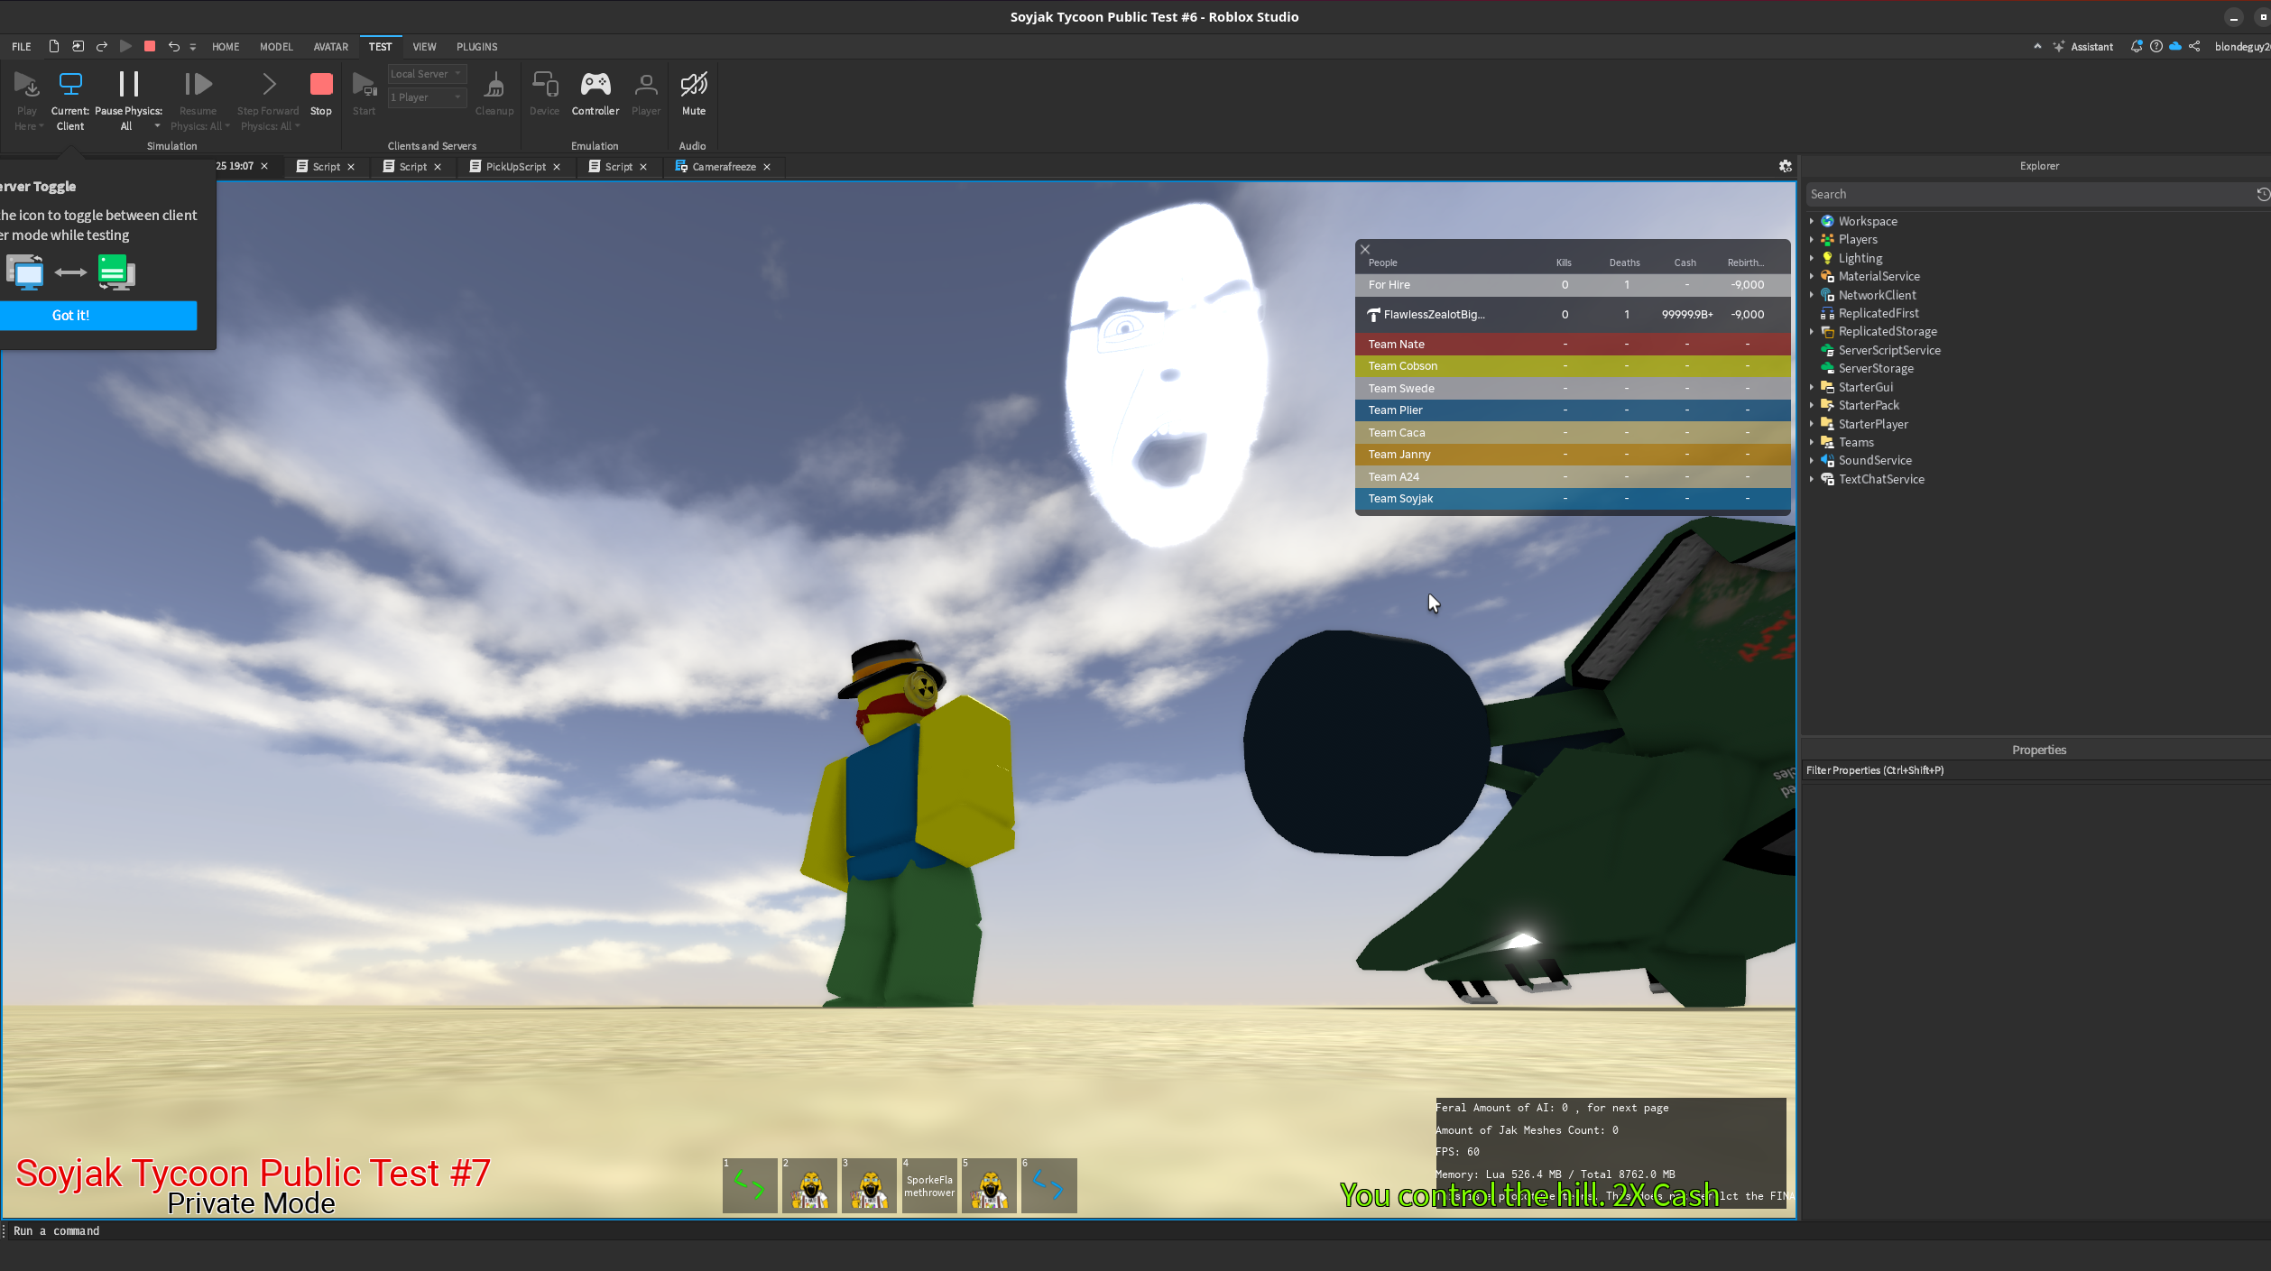Screen dimensions: 2271x1271
Task: Select ServerStorage in Explorer
Action: [1875, 368]
